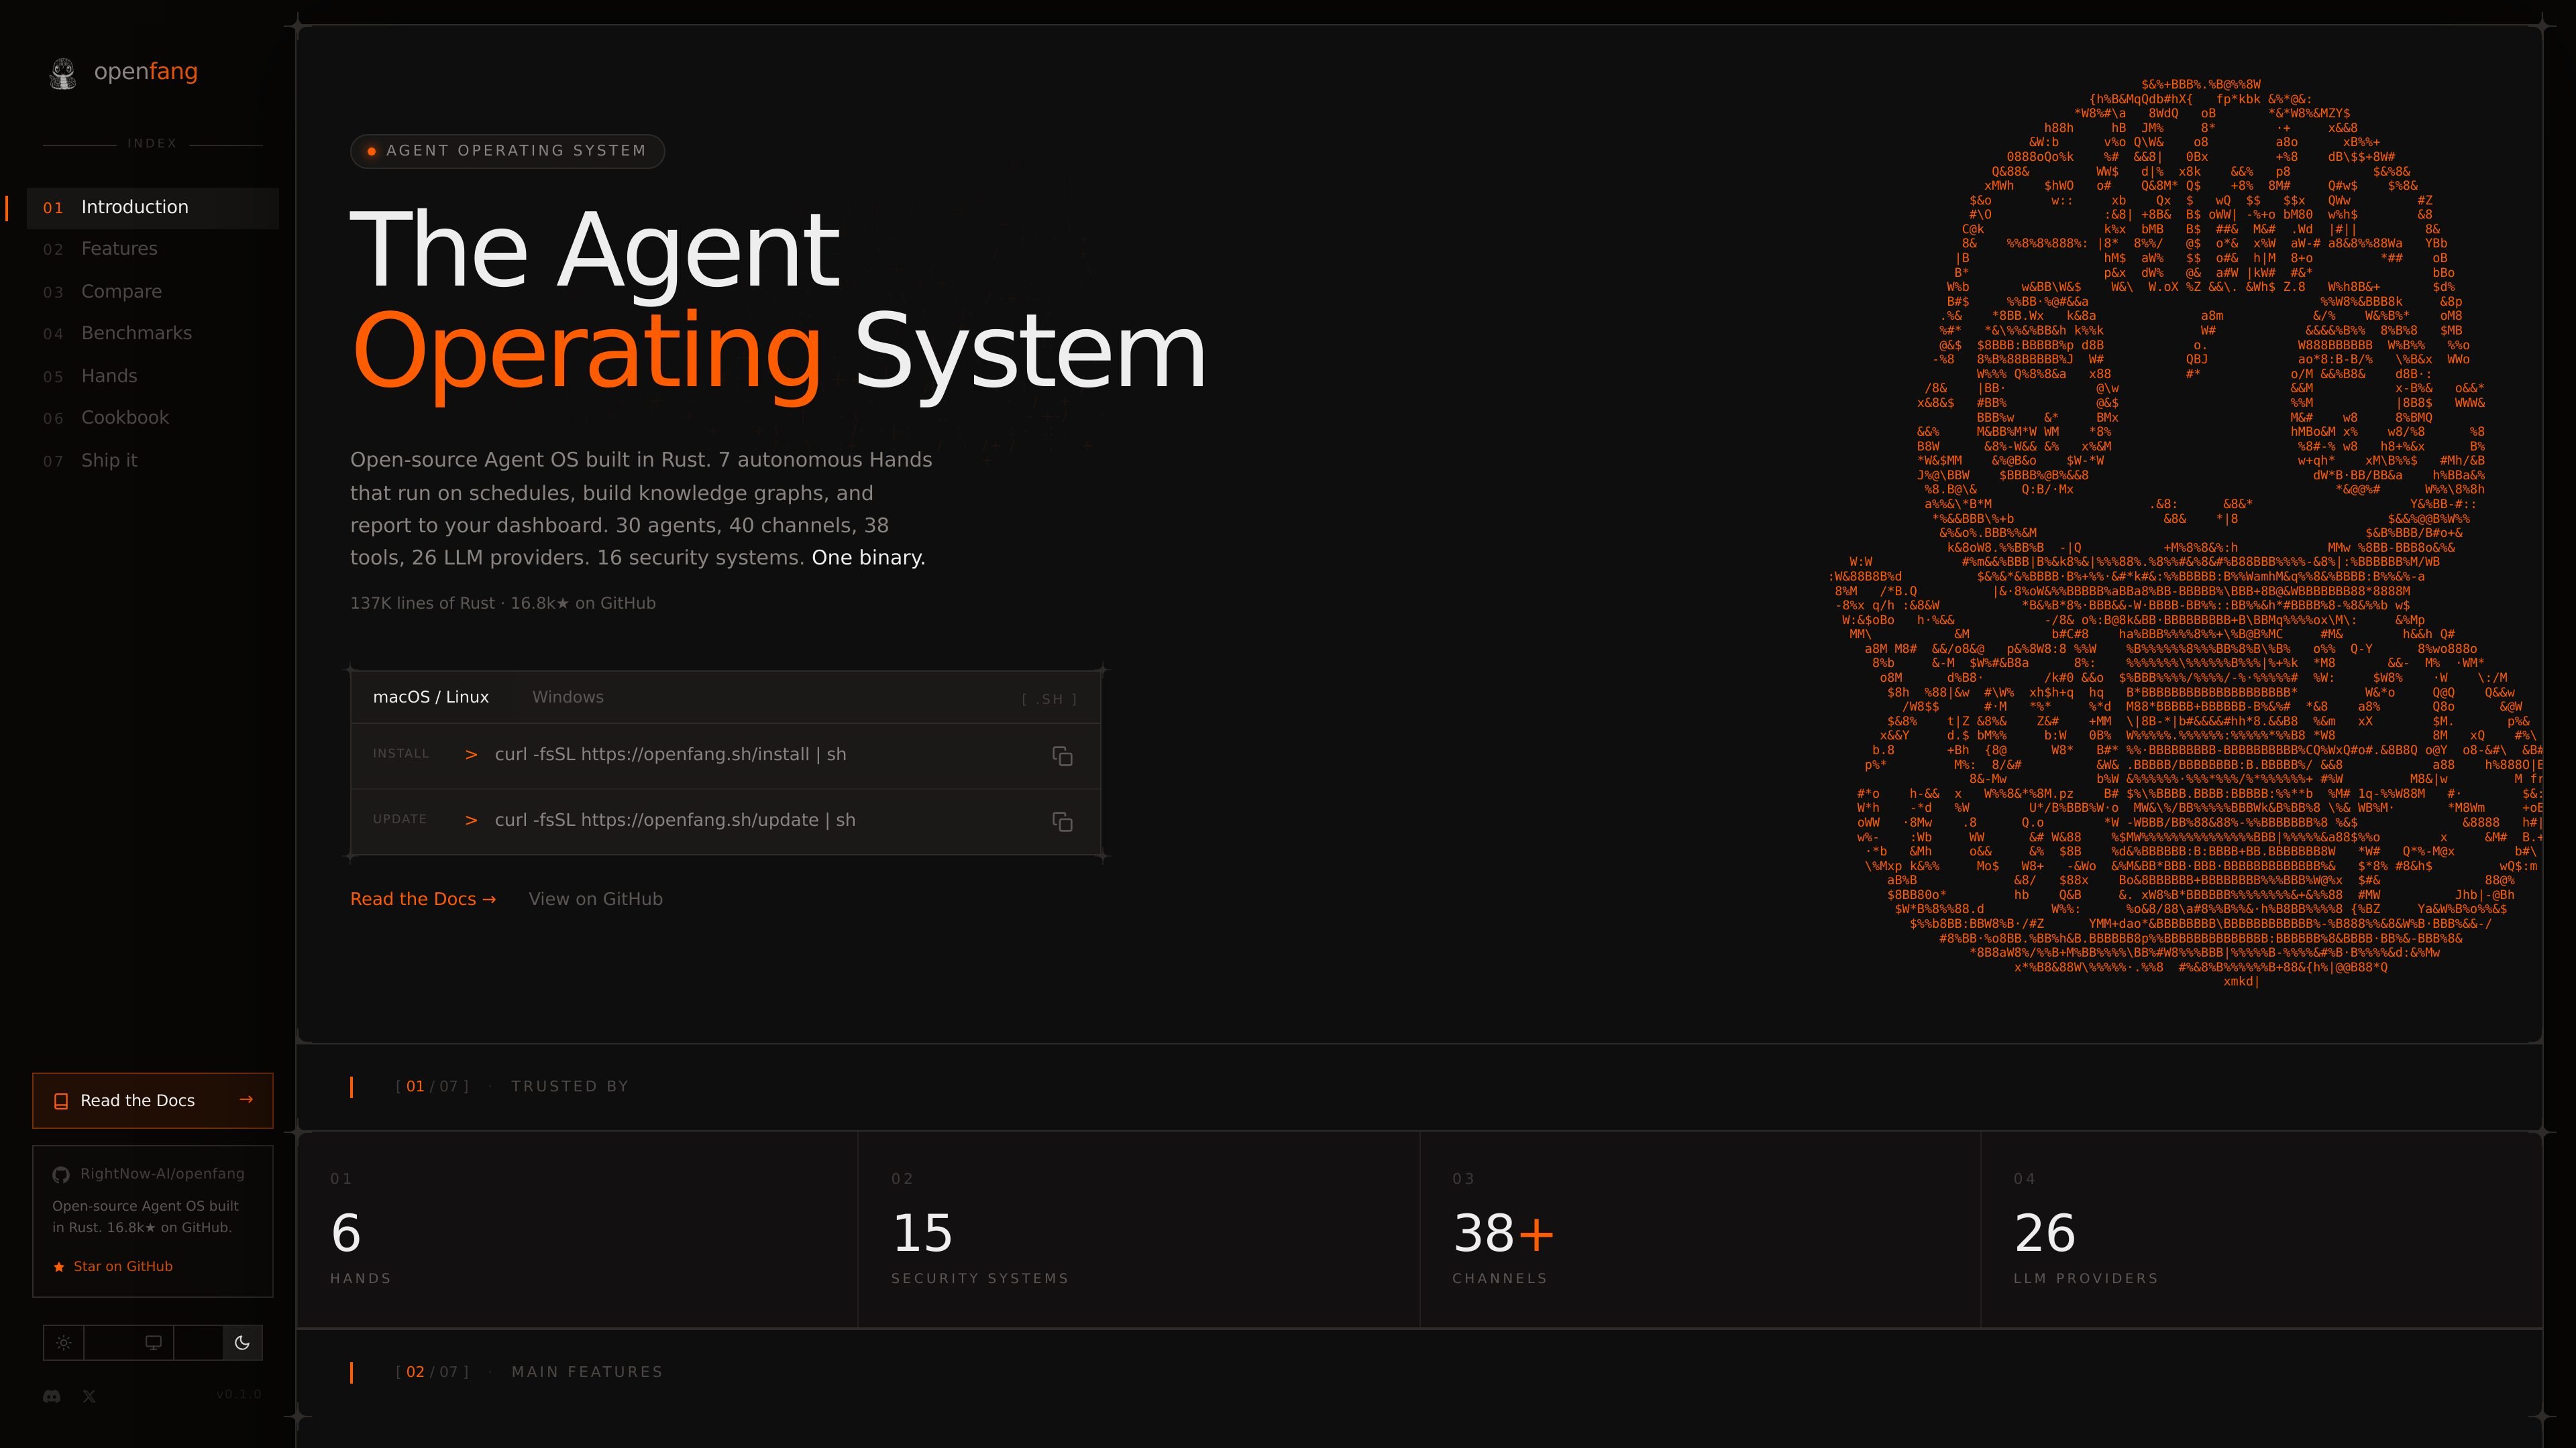Click the install command text
Viewport: 2576px width, 1448px height.
point(670,754)
